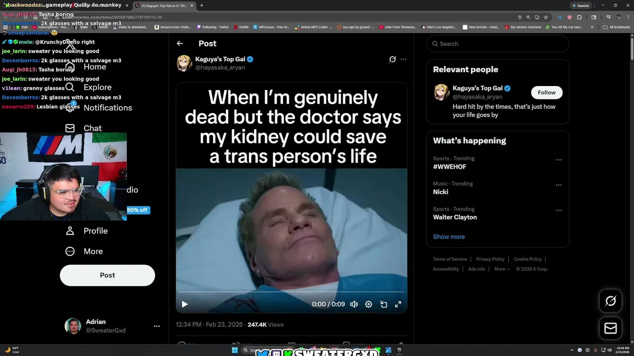Click the large Post button
Image resolution: width=634 pixels, height=356 pixels.
tap(107, 275)
